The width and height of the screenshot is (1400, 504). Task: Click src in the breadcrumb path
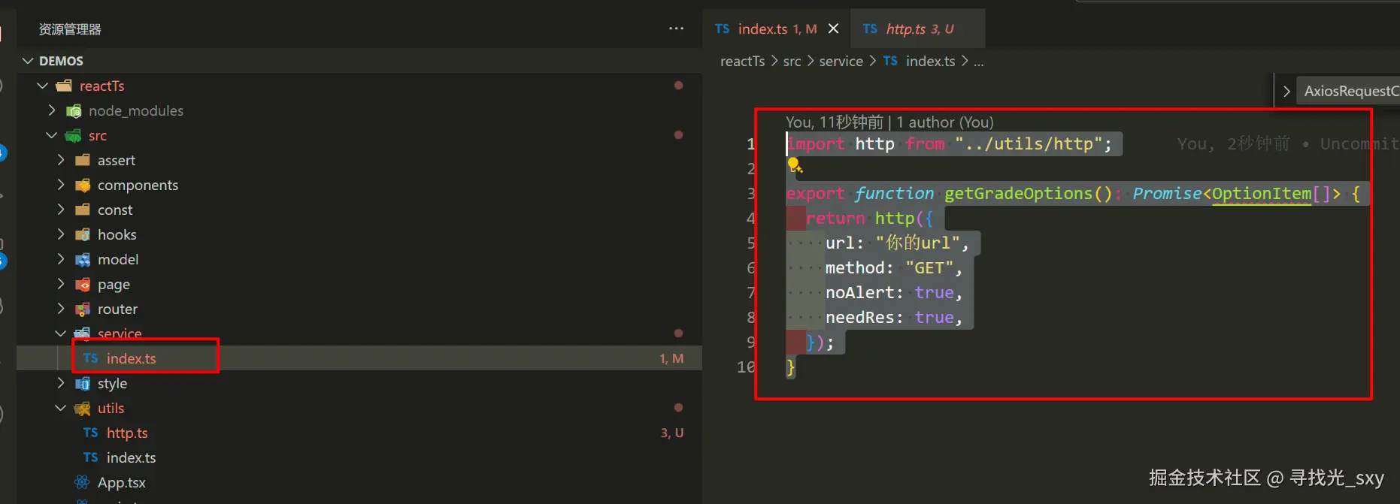[792, 61]
